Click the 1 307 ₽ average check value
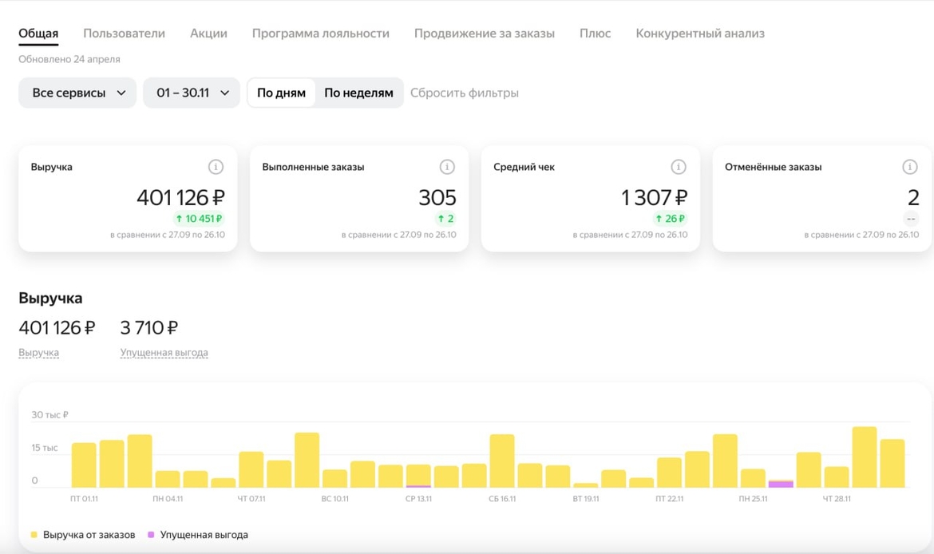The height and width of the screenshot is (554, 934). click(654, 197)
